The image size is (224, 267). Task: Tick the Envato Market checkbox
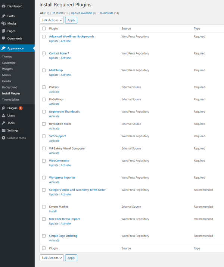click(44, 207)
